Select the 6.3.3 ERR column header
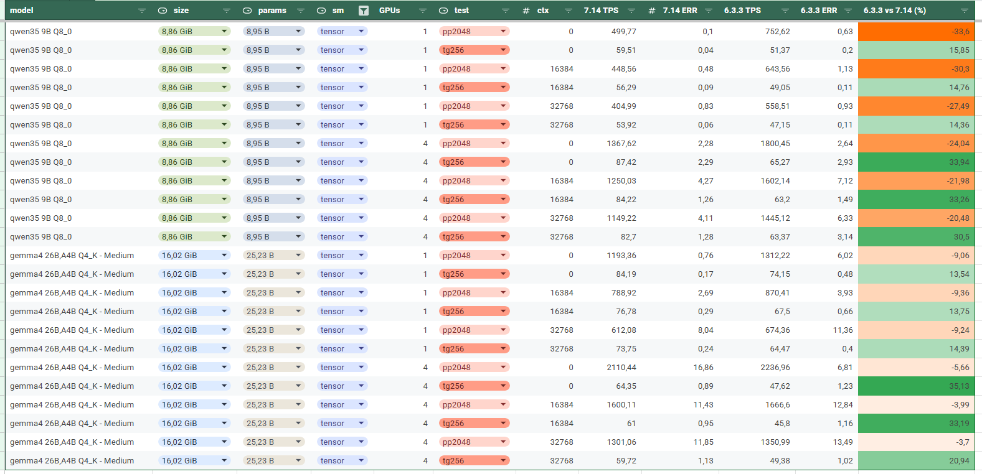This screenshot has height=474, width=982. [819, 11]
